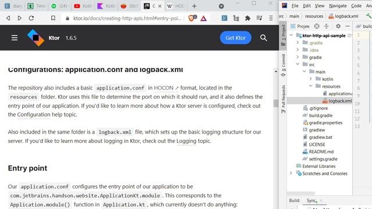Image resolution: width=372 pixels, height=209 pixels.
Task: Click logback.xml in the breadcrumb
Action: point(344,16)
